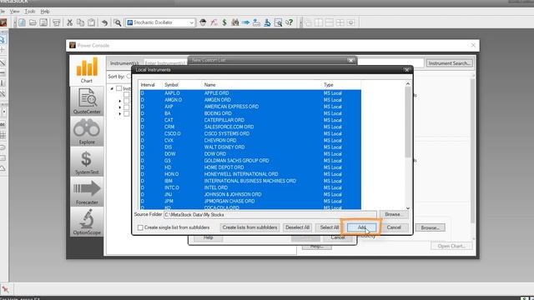Screen dimensions: 534x300
Task: Select the APPLE ORD row
Action: click(250, 93)
